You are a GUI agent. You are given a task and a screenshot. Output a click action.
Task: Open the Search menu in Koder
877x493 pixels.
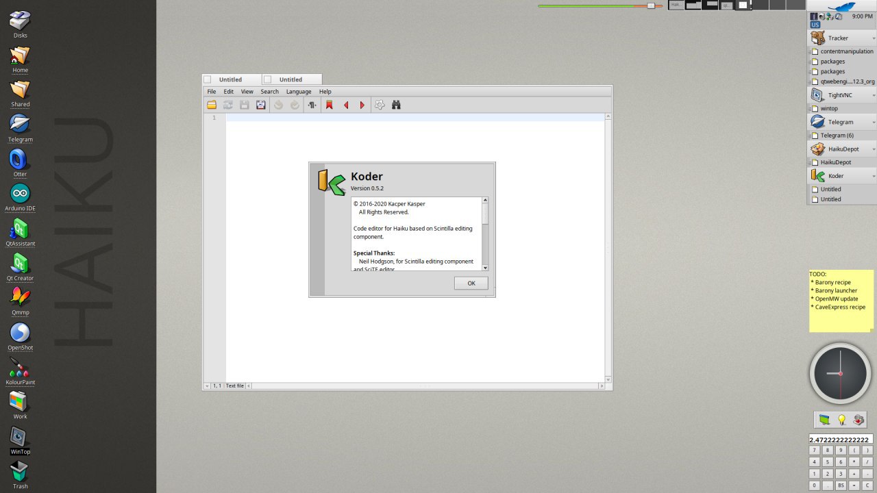(x=269, y=91)
